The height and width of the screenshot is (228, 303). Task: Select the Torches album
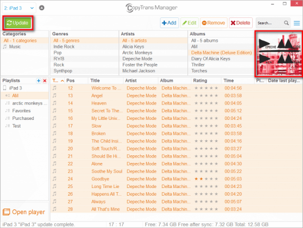coord(221,71)
